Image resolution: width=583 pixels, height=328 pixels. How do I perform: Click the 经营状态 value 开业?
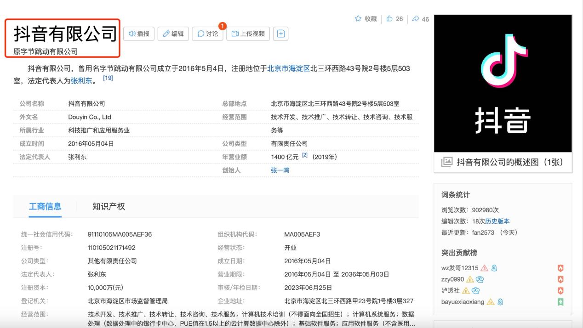(x=290, y=248)
